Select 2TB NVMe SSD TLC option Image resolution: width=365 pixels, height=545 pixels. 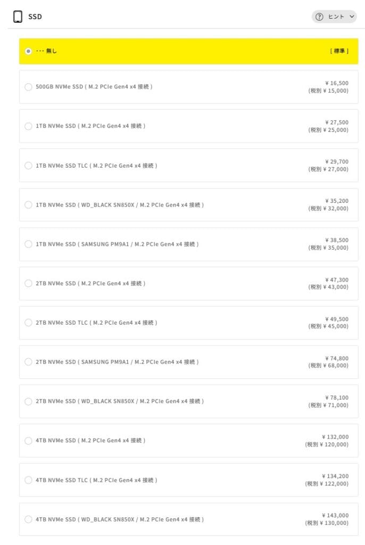pos(29,323)
